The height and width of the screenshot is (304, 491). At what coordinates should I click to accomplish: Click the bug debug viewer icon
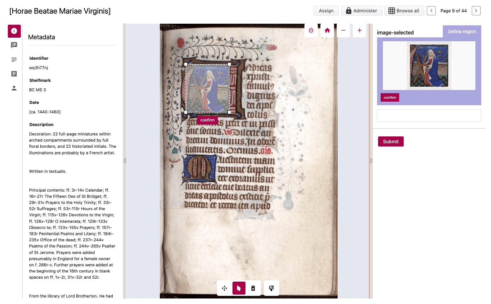pyautogui.click(x=311, y=31)
